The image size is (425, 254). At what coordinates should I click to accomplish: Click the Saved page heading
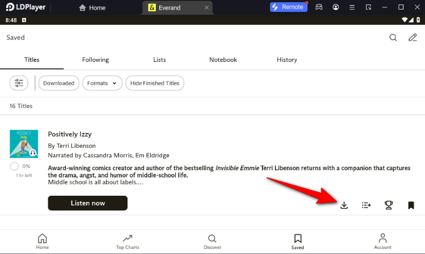[x=15, y=37]
